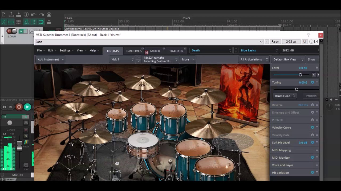Screen dimensions: 341x191
Task: Toggle envelope points move with items
Action: (x=26, y=22)
